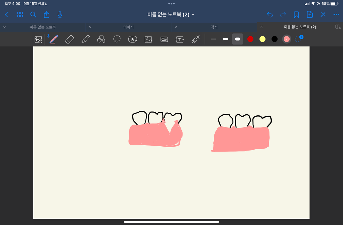
Task: Select the medium pen stroke width
Action: (x=226, y=39)
